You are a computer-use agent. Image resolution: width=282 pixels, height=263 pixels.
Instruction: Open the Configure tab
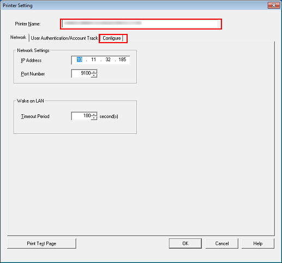[x=112, y=38]
